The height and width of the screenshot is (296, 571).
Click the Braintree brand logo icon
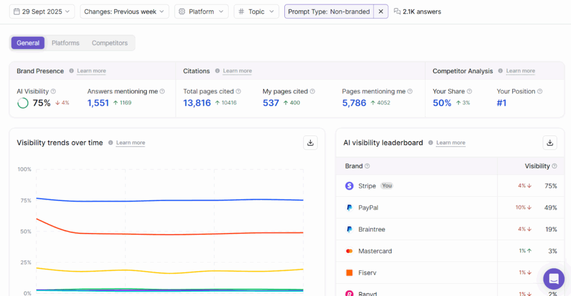pyautogui.click(x=349, y=229)
